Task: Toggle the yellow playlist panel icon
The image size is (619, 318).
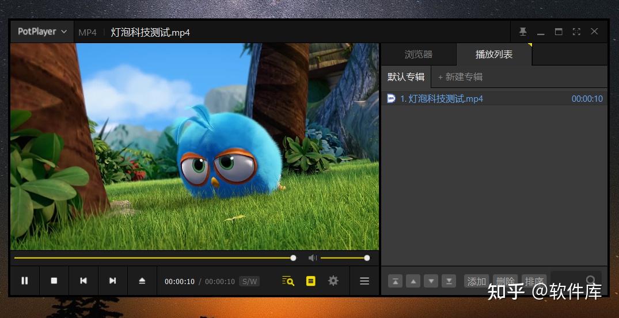Action: (x=311, y=281)
